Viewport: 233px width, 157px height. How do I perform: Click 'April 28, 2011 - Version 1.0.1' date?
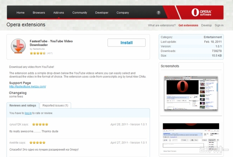129,124
